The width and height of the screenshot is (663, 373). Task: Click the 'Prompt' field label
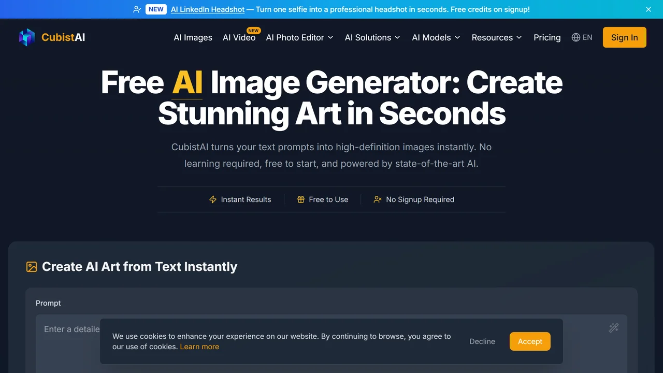[x=48, y=303]
